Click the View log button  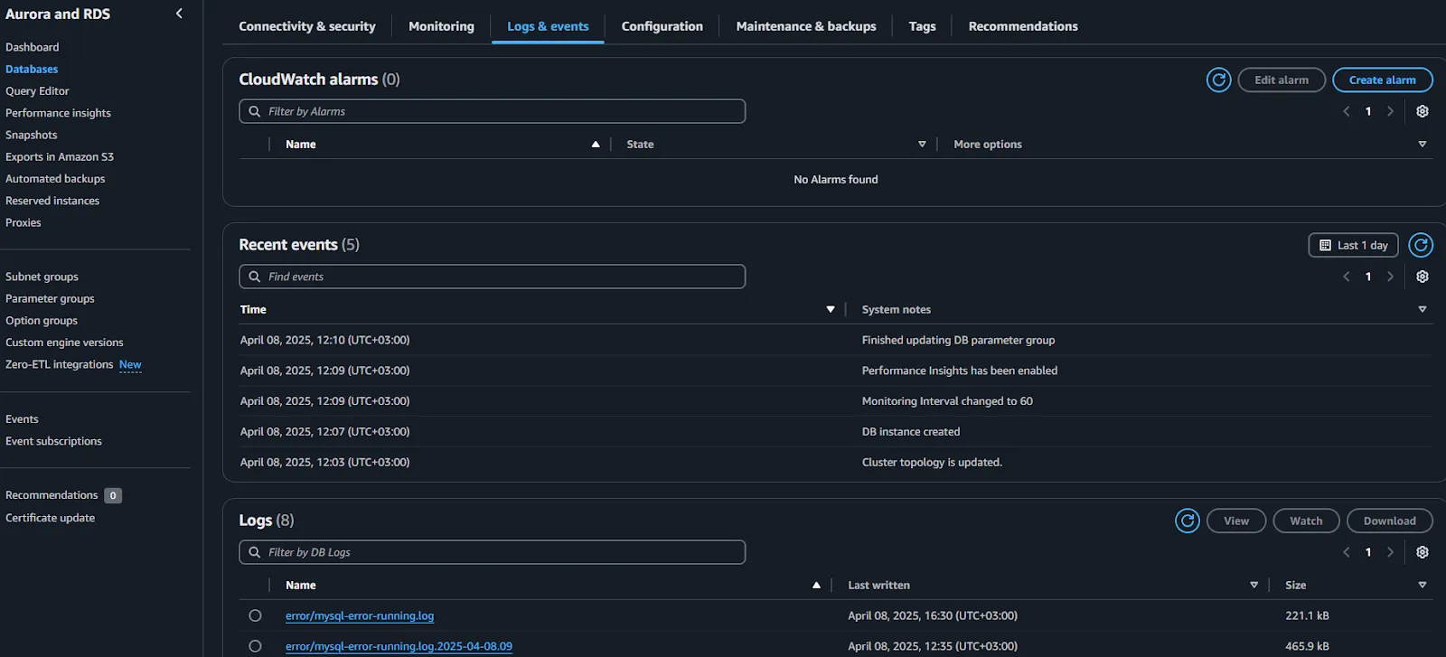pos(1236,521)
